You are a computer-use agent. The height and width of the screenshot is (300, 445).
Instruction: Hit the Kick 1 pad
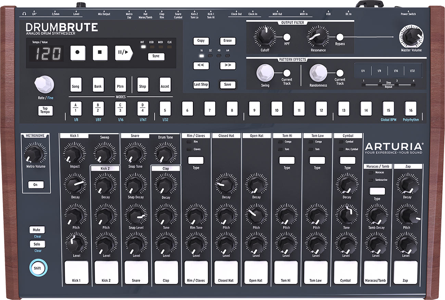click(76, 273)
